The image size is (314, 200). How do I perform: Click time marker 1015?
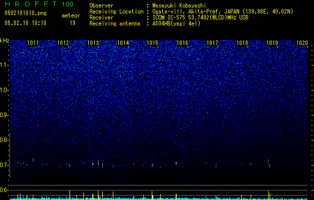point(153,43)
